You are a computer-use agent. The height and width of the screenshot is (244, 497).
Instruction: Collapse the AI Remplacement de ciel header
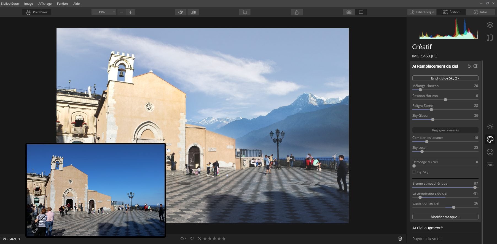[435, 66]
